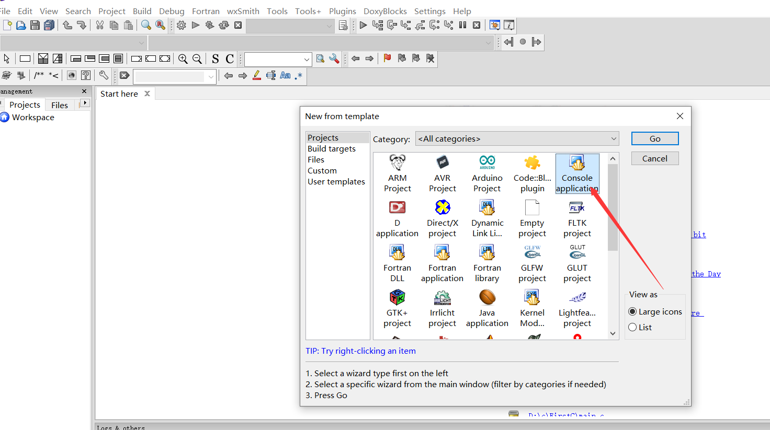
Task: Click the Zoom in toolbar icon
Action: pos(183,59)
